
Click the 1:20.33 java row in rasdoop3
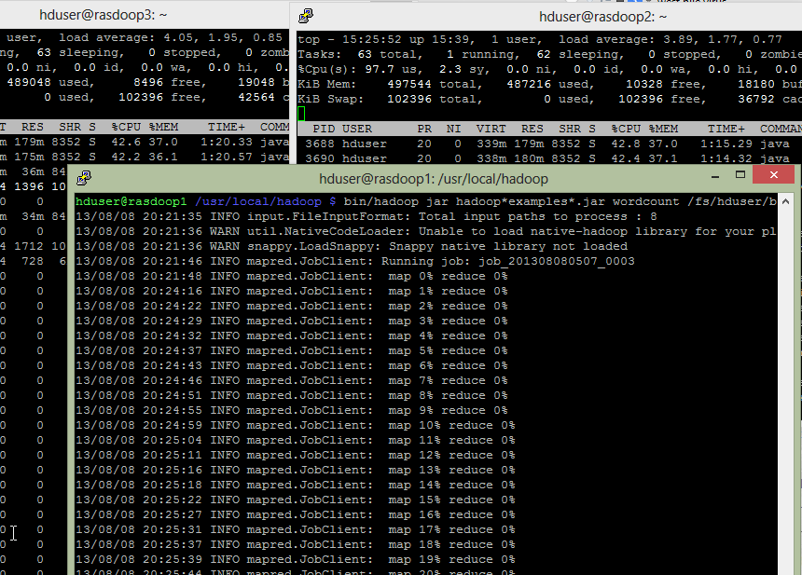[145, 142]
